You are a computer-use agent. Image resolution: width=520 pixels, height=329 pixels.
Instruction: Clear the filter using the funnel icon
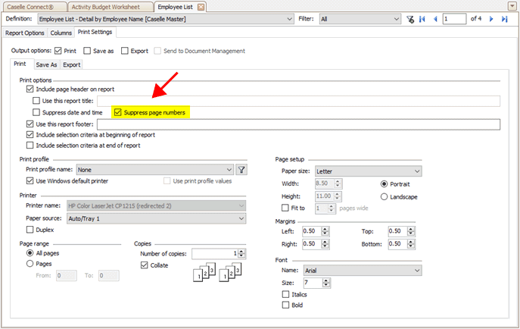tap(410, 19)
